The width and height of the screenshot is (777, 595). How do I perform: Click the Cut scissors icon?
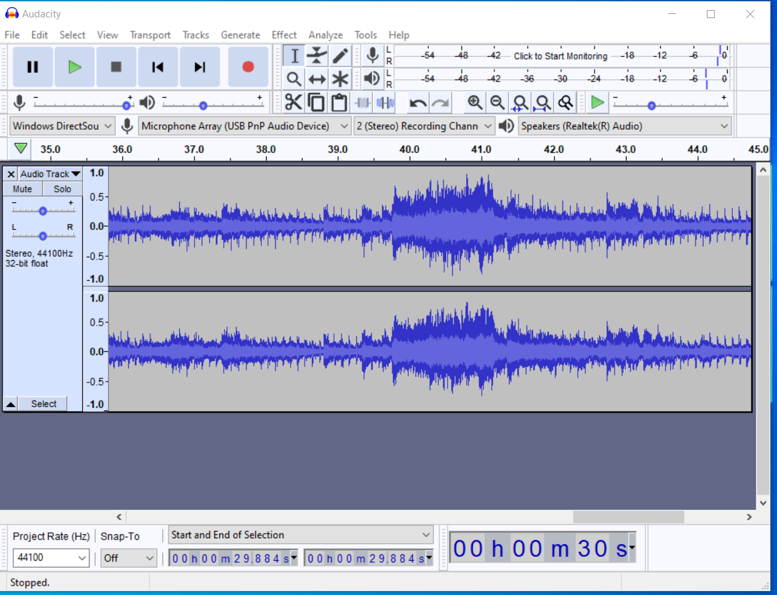[293, 103]
